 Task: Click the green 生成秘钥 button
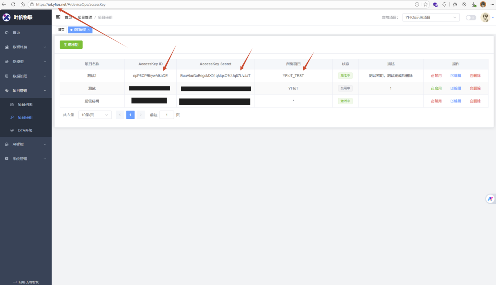[x=71, y=45]
